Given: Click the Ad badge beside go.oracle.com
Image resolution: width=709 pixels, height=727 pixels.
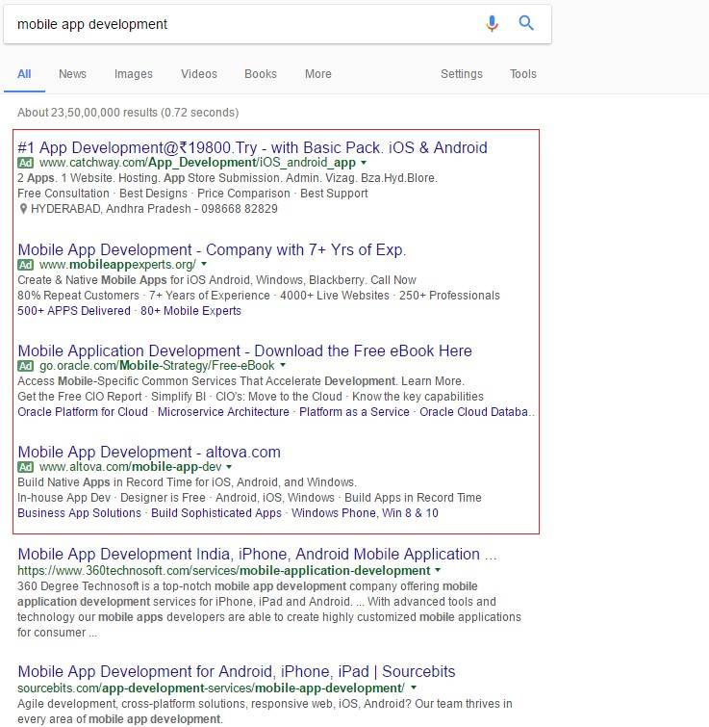Looking at the screenshot, I should coord(25,366).
